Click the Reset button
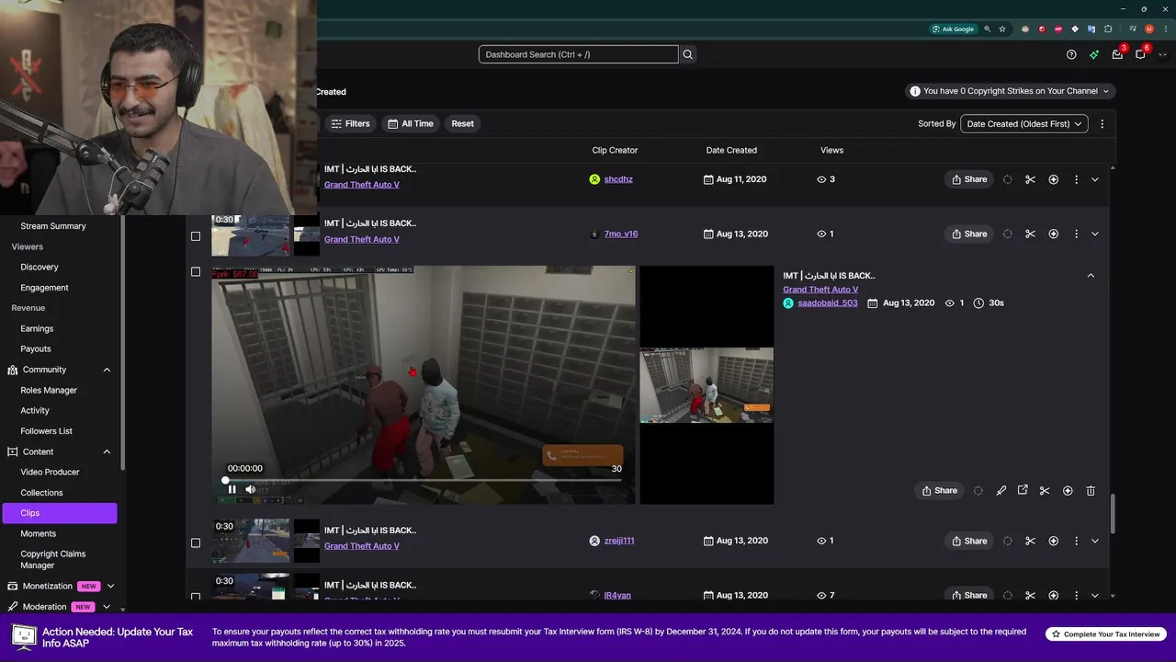This screenshot has width=1176, height=662. click(x=462, y=123)
